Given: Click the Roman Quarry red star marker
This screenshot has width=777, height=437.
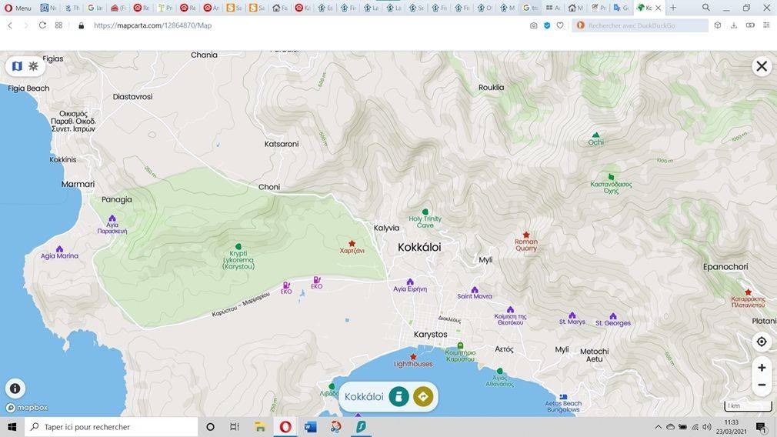Looking at the screenshot, I should 526,235.
